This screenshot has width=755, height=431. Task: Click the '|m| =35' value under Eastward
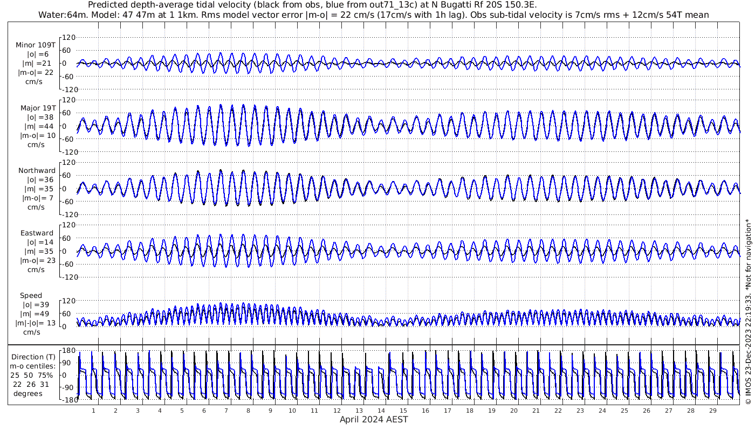[x=38, y=252]
